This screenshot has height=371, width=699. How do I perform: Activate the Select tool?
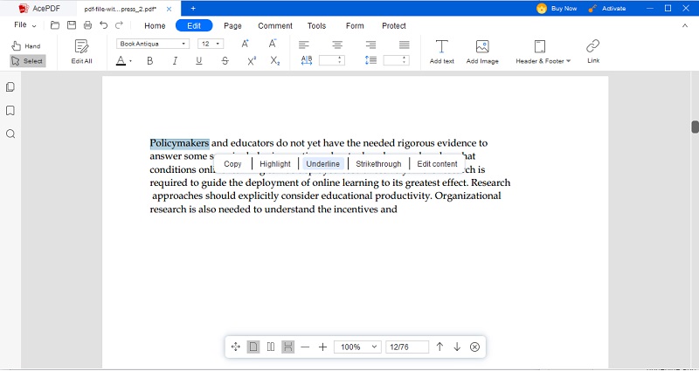[x=28, y=61]
